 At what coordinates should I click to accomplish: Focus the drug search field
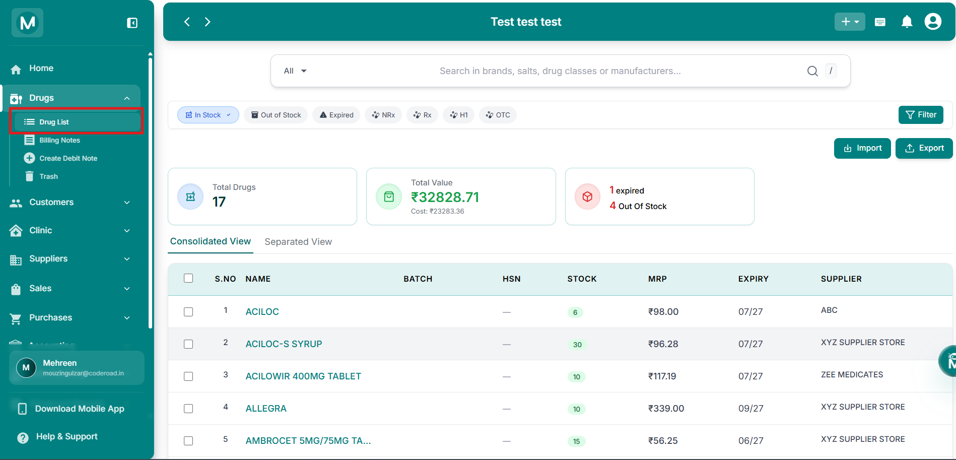tap(560, 71)
